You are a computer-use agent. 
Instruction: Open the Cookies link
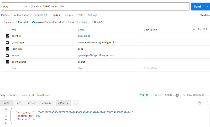pos(205,15)
